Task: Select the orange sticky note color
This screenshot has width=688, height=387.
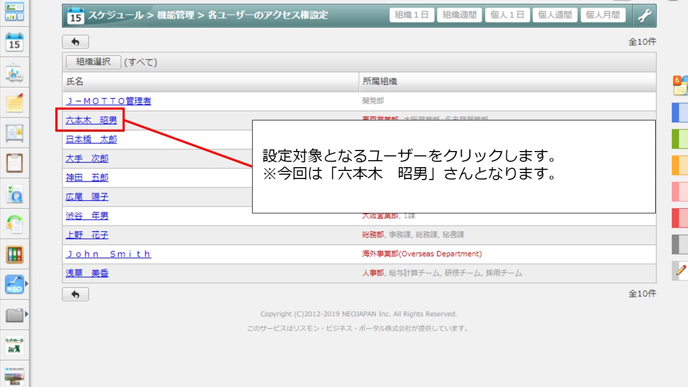Action: tap(680, 165)
